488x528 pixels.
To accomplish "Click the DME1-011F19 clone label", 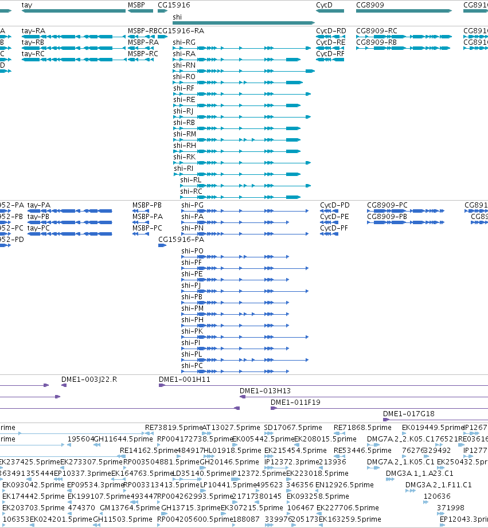I will [x=296, y=402].
